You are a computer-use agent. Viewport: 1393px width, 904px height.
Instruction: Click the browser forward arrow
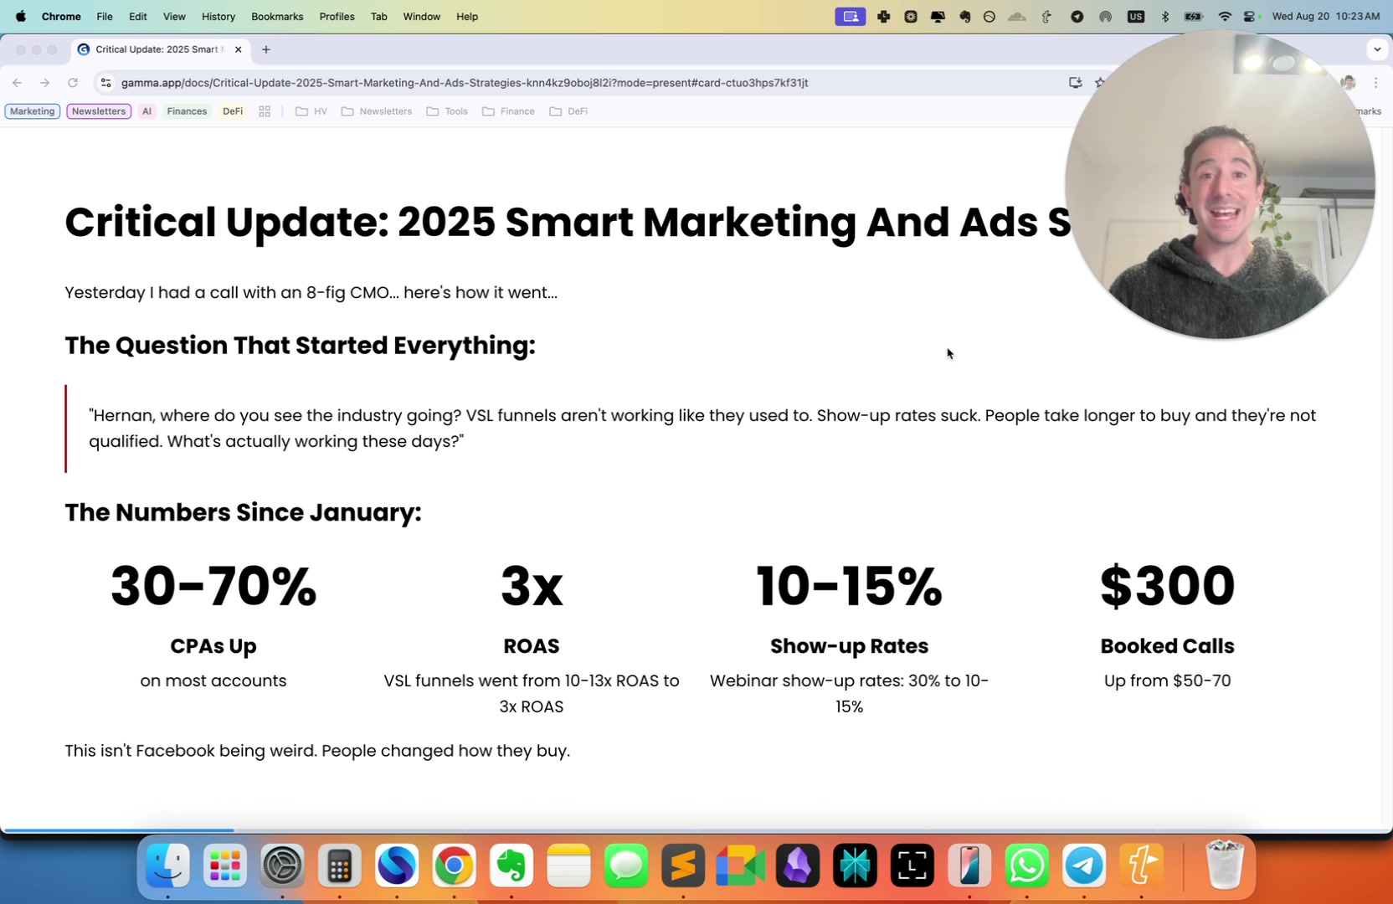(x=45, y=83)
